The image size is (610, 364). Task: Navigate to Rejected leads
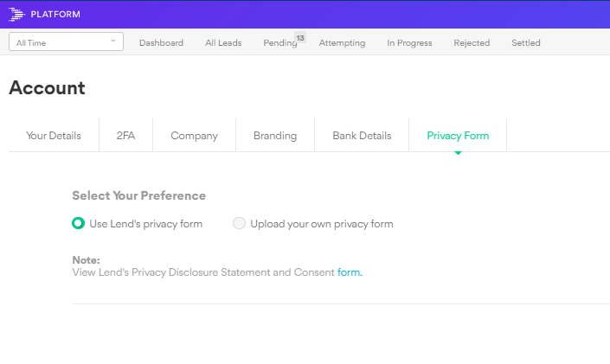[x=472, y=43]
